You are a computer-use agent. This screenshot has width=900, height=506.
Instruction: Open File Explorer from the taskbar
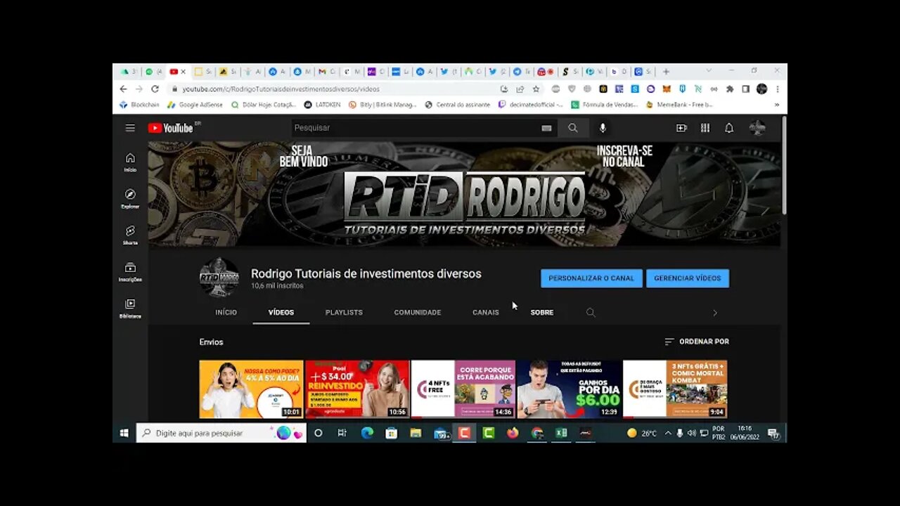(x=416, y=433)
